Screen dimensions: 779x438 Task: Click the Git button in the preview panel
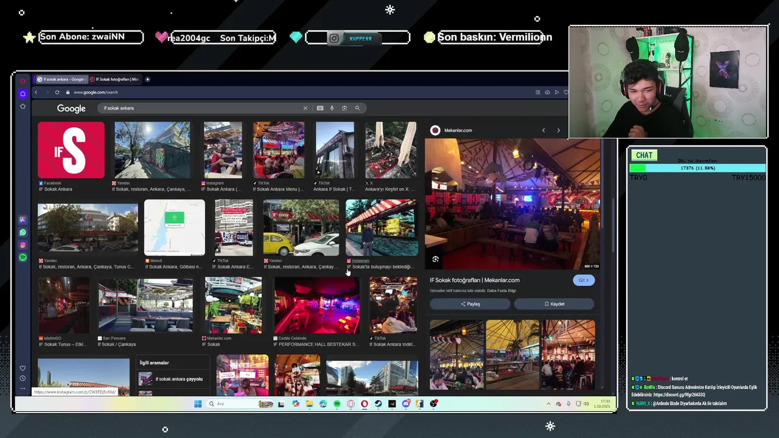[x=584, y=280]
